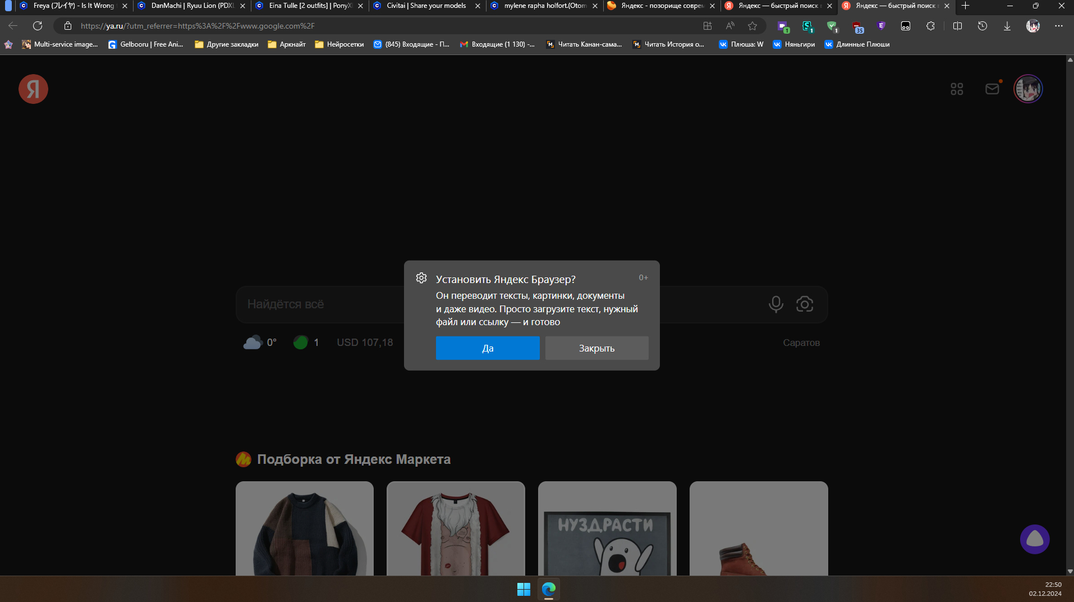This screenshot has height=602, width=1074.
Task: Confirm install by clicking Да
Action: [488, 348]
